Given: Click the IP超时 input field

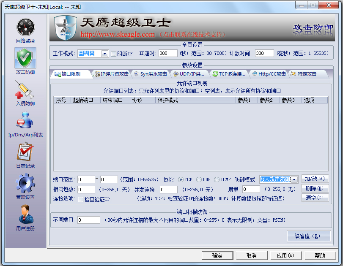Looking at the screenshot, I should click(168, 53).
